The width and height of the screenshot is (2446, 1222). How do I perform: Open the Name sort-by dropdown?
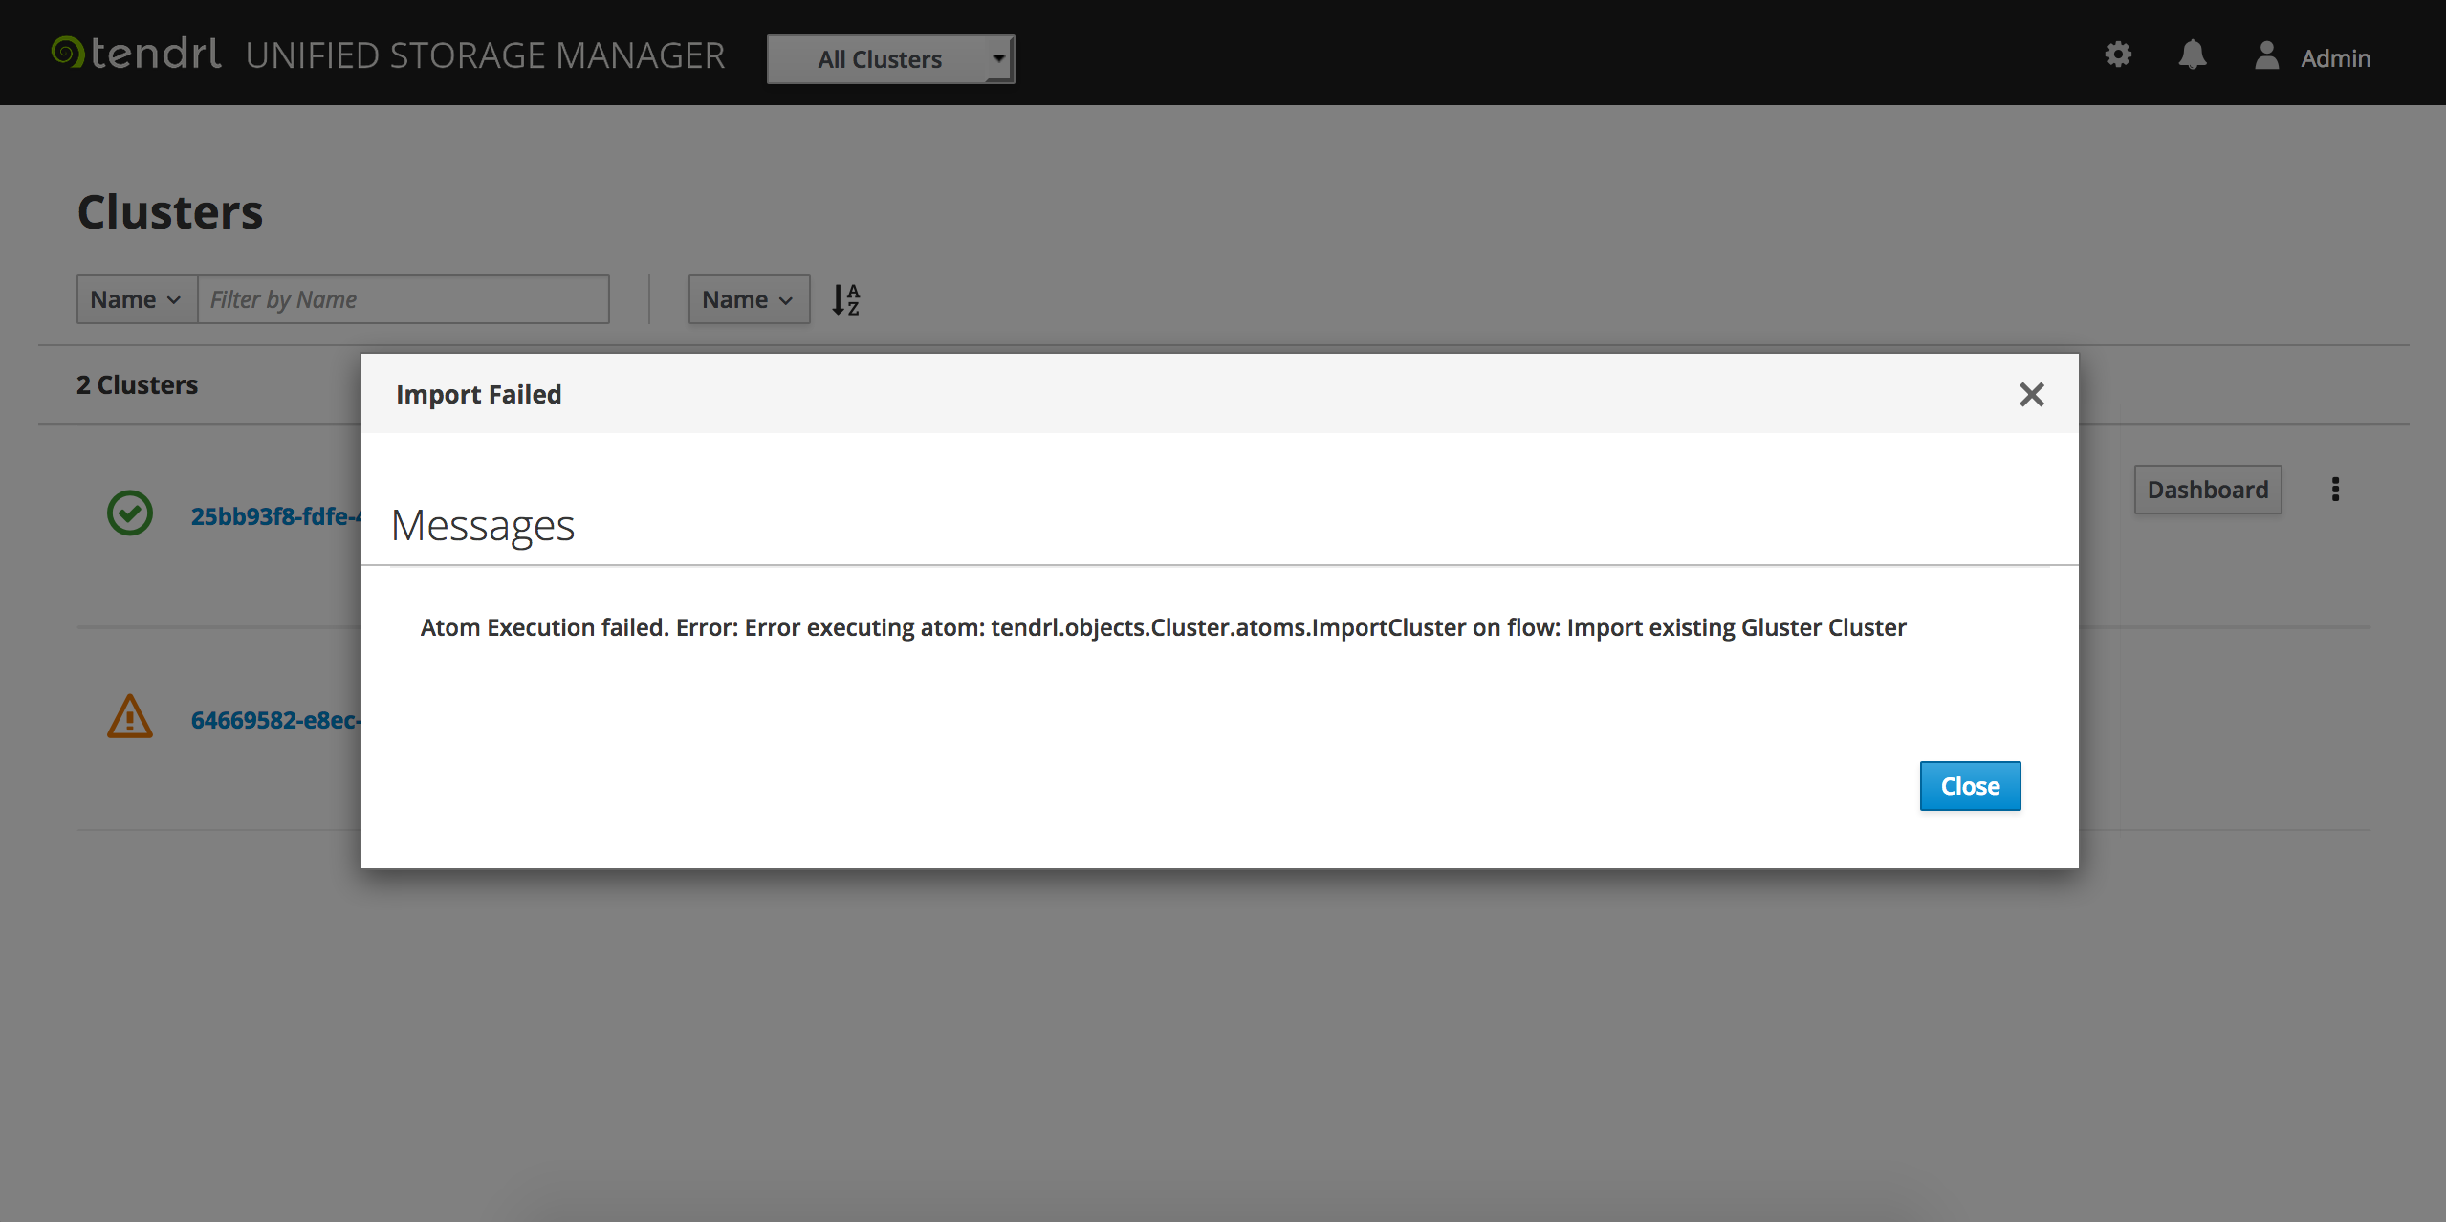[x=748, y=300]
